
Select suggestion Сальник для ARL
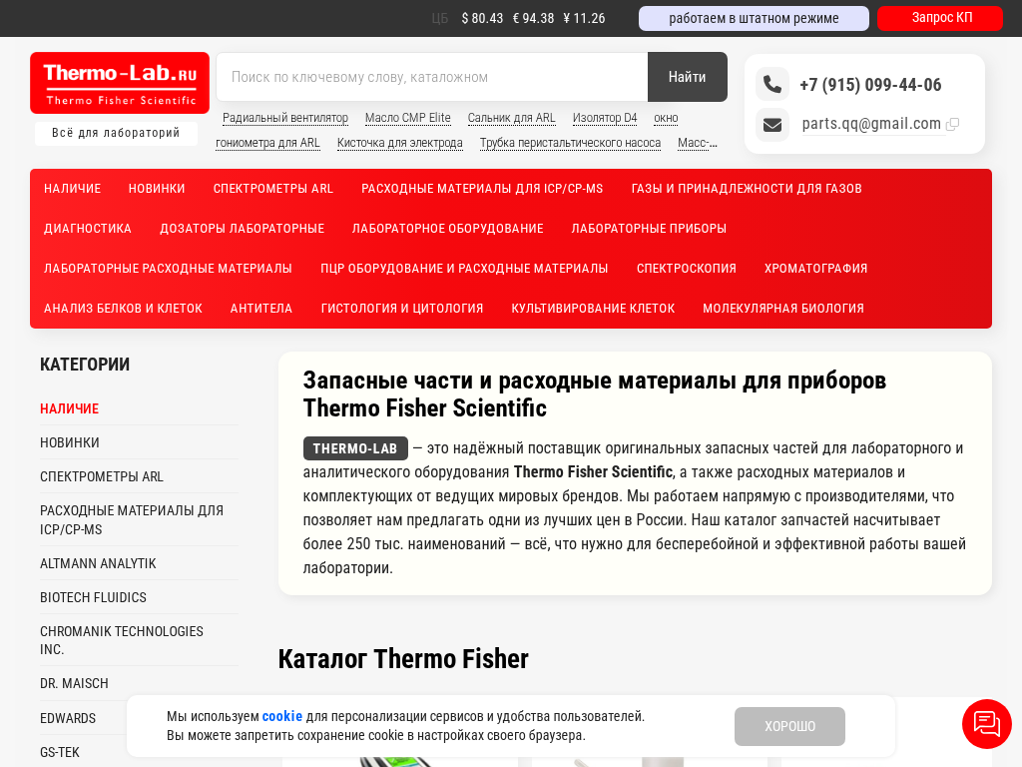tap(512, 118)
